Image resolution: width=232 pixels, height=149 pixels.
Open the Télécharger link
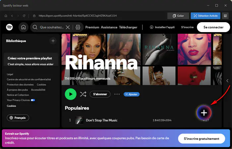tap(128, 27)
